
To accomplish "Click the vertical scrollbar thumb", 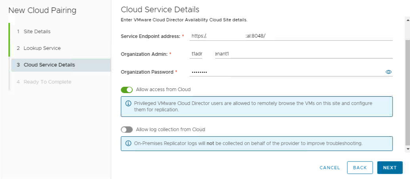I will [408, 93].
